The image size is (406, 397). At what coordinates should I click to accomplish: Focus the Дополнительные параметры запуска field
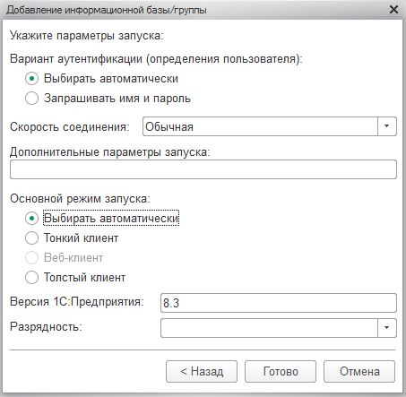(203, 169)
